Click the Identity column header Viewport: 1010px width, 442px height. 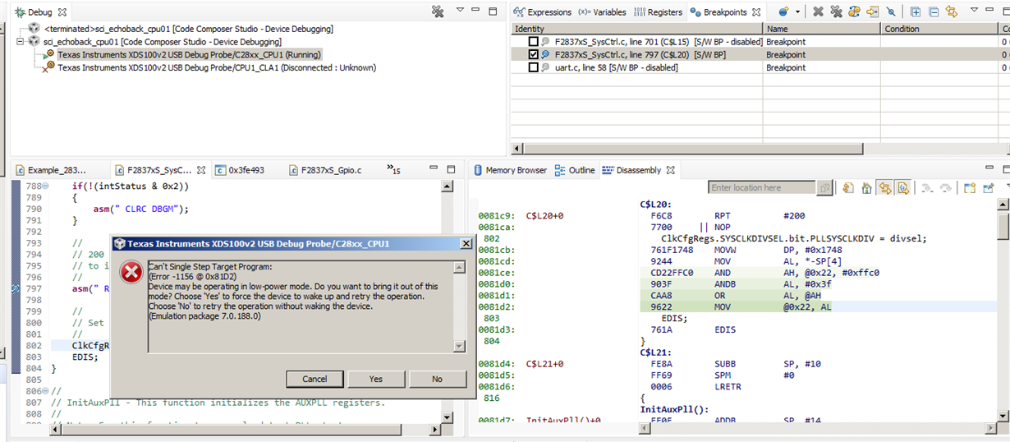(636, 29)
